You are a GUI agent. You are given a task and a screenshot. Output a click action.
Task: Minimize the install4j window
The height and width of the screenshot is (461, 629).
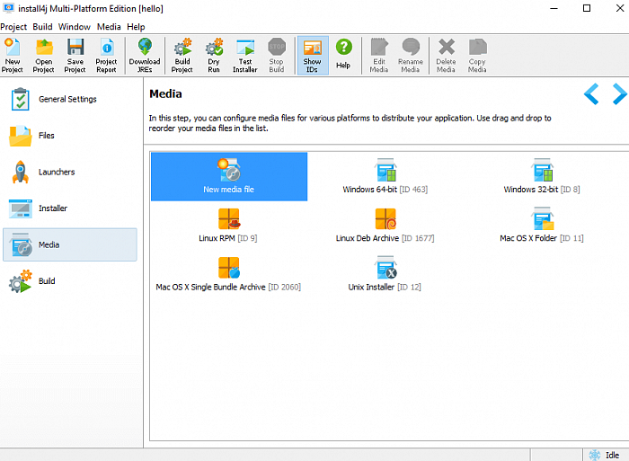click(x=554, y=8)
